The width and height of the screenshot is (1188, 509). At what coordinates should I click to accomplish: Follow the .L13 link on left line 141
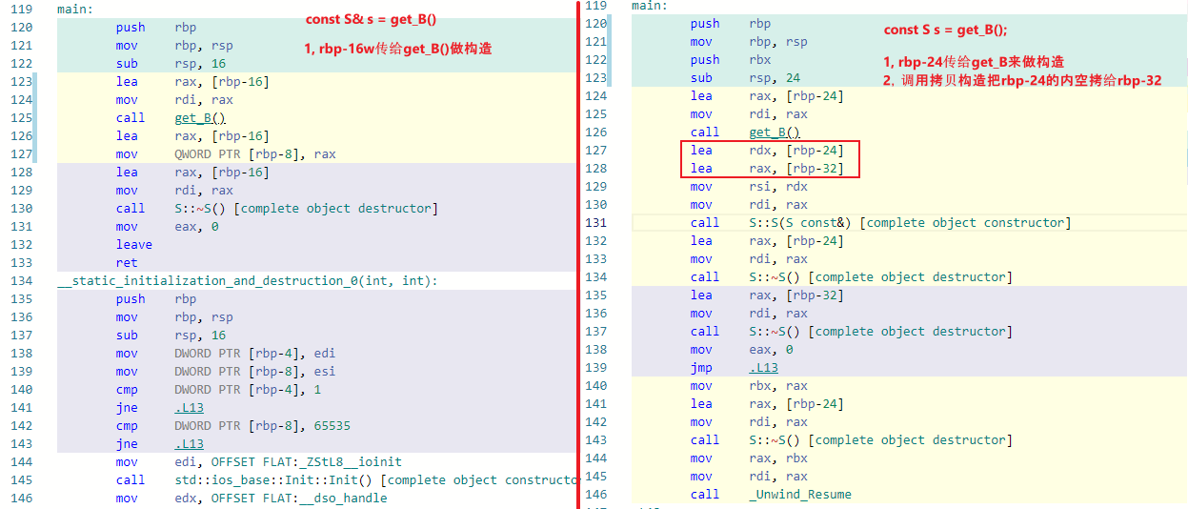click(189, 408)
